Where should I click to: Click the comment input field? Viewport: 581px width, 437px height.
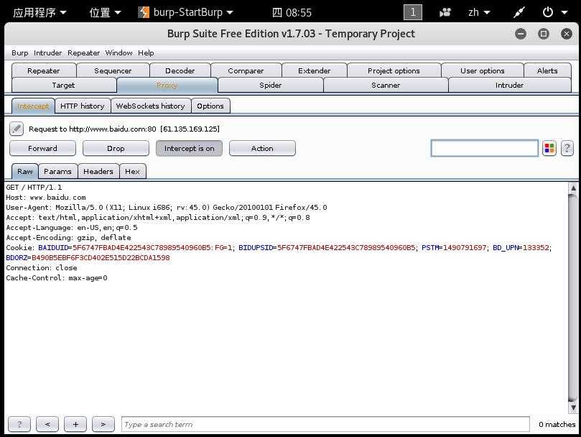click(x=484, y=148)
